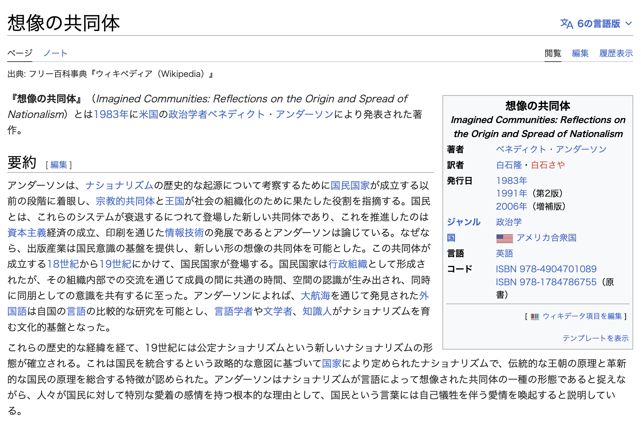Click ウィキデータ項目を編集 link
The image size is (641, 433).
coord(582,316)
